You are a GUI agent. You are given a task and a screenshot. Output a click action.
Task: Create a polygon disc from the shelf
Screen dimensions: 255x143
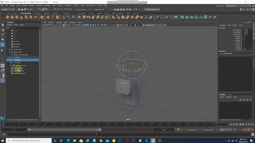(x=35, y=17)
